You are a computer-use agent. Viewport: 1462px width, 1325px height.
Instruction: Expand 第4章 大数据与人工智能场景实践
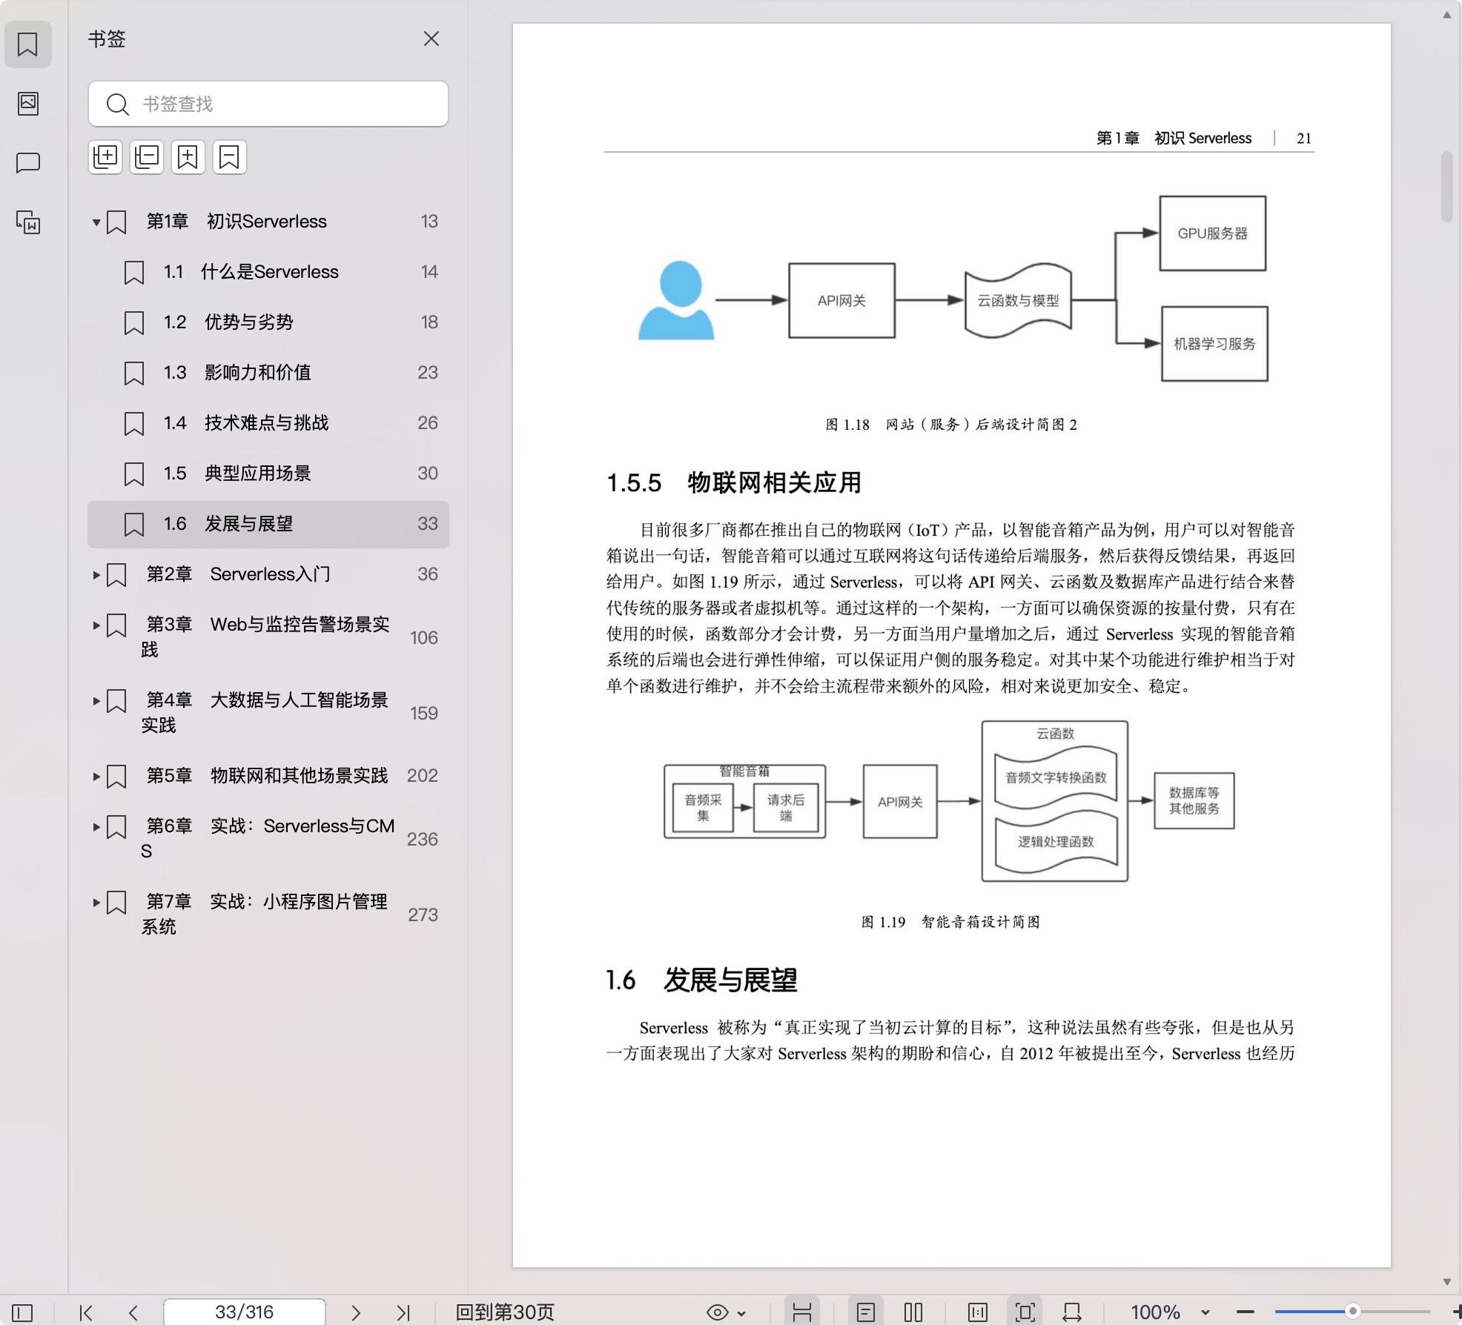[96, 700]
